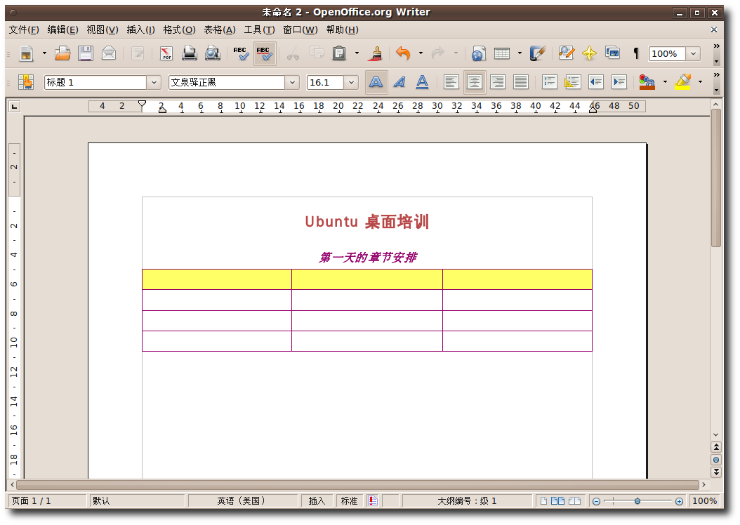The height and width of the screenshot is (525, 740).
Task: Create a new document with New icon
Action: (27, 54)
